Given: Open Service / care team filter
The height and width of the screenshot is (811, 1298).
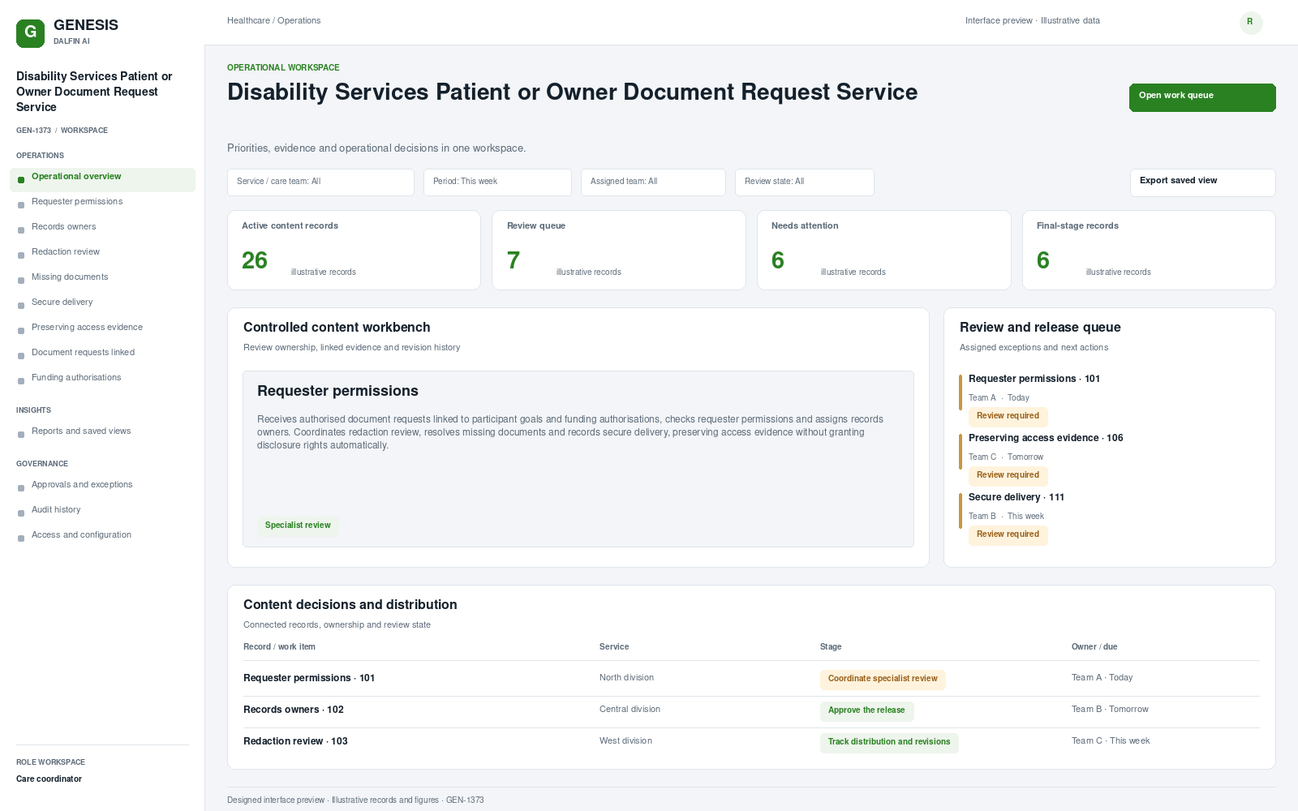Looking at the screenshot, I should coord(320,182).
